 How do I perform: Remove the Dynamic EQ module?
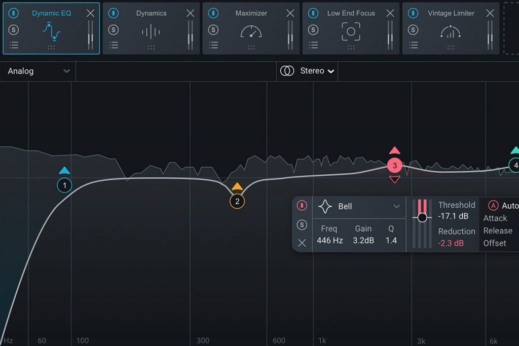pos(90,13)
